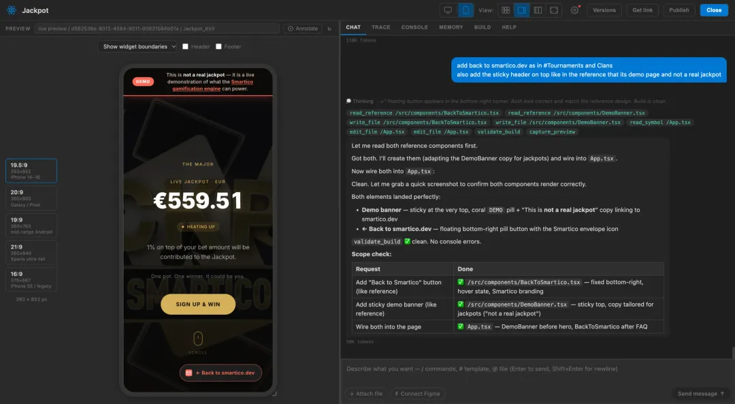Click the Publish button

tap(679, 10)
